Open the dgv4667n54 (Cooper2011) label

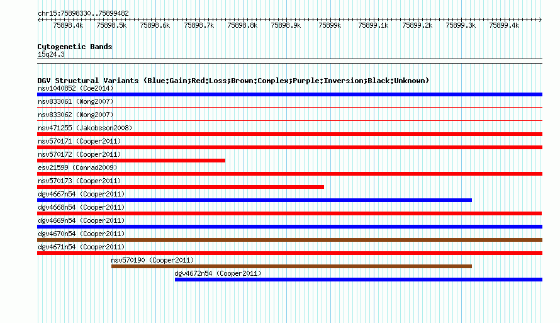pyautogui.click(x=81, y=194)
